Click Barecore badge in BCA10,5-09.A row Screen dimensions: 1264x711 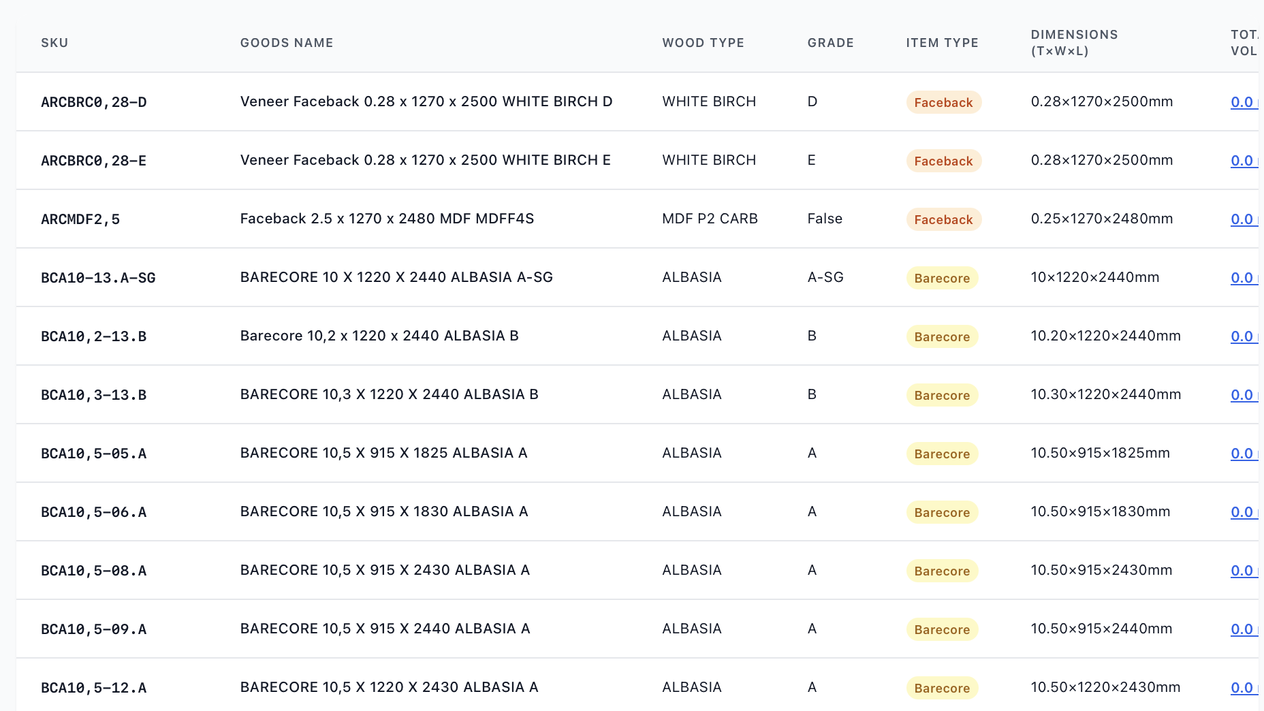942,630
